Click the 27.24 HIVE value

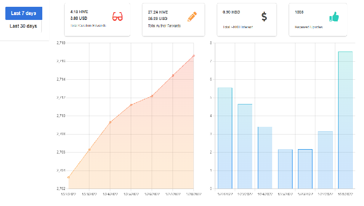[158, 12]
